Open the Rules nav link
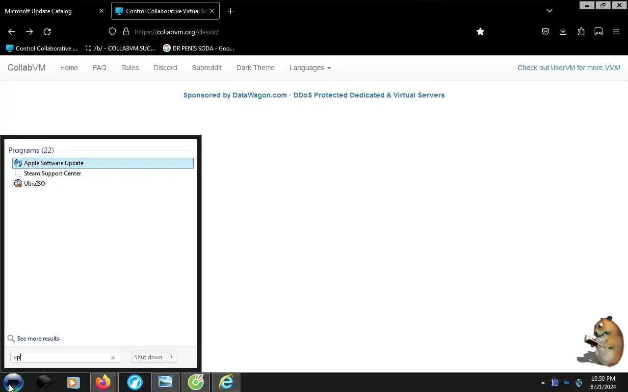 coord(130,68)
